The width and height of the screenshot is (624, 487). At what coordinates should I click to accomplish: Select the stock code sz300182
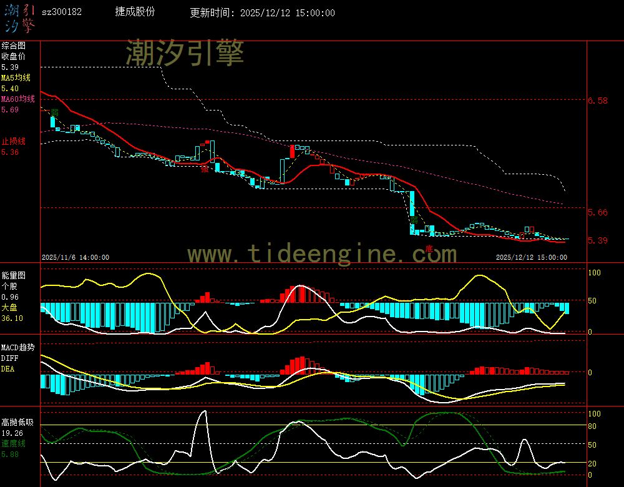[62, 12]
